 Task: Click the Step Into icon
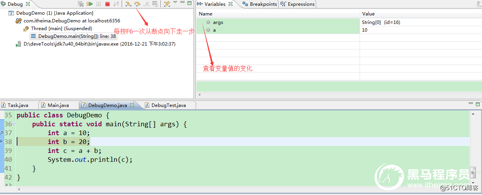pos(128,4)
